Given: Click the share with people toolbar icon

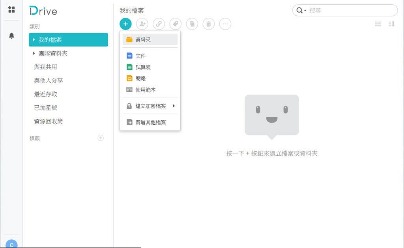Looking at the screenshot, I should click(142, 24).
